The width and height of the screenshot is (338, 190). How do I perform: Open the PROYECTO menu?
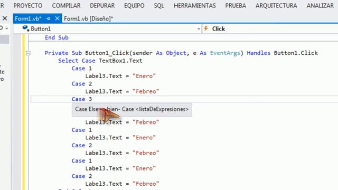click(x=28, y=6)
